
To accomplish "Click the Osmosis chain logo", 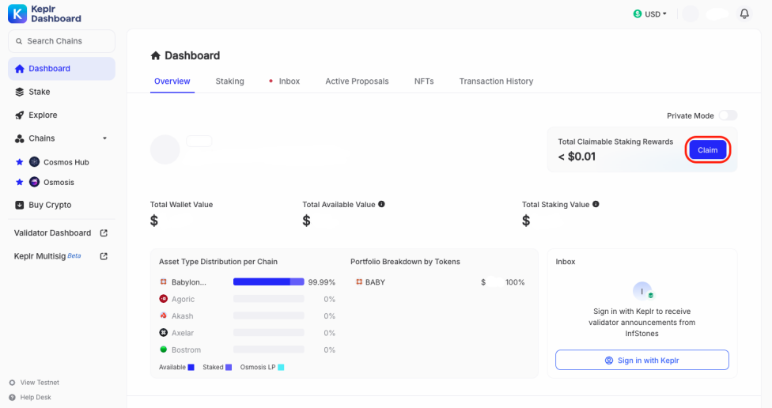I will click(x=34, y=182).
